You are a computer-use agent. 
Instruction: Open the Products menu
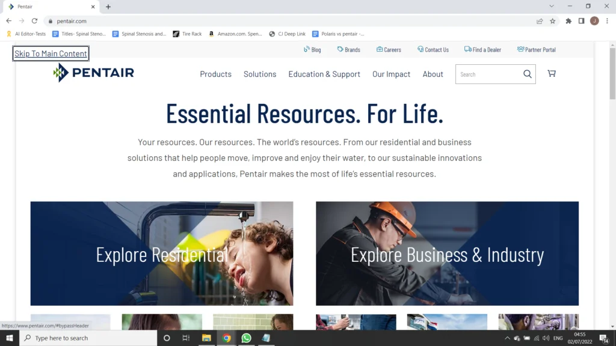pos(216,74)
